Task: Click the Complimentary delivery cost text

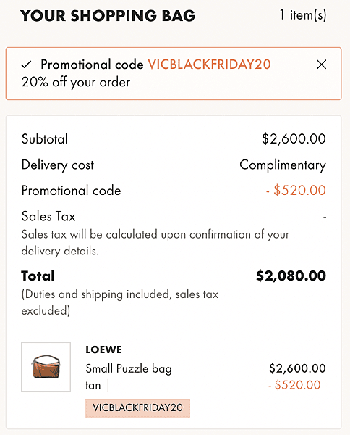Action: tap(283, 165)
